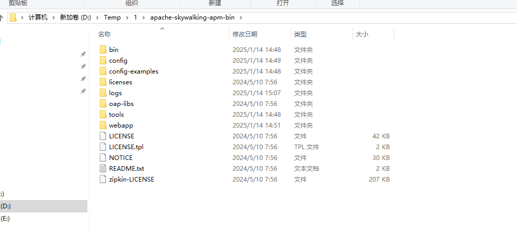Click the README.txt file name
517x233 pixels.
(127, 169)
